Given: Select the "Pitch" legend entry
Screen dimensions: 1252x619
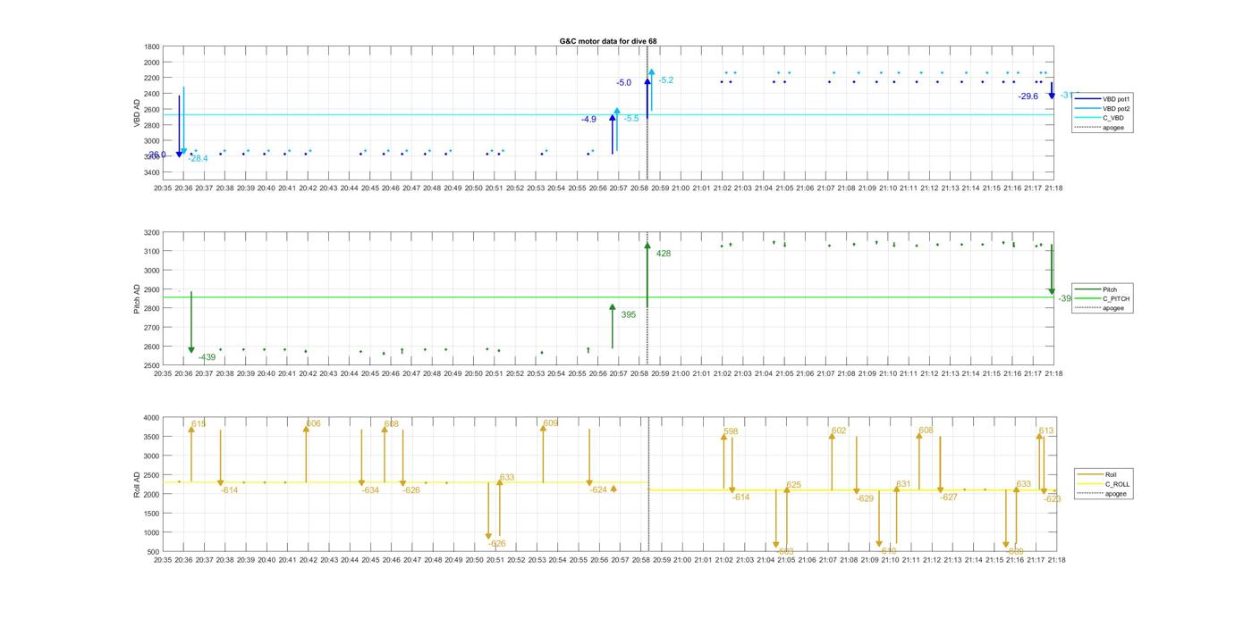Looking at the screenshot, I should [x=1094, y=289].
